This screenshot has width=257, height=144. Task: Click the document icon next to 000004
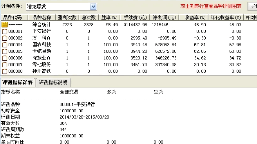[5, 45]
